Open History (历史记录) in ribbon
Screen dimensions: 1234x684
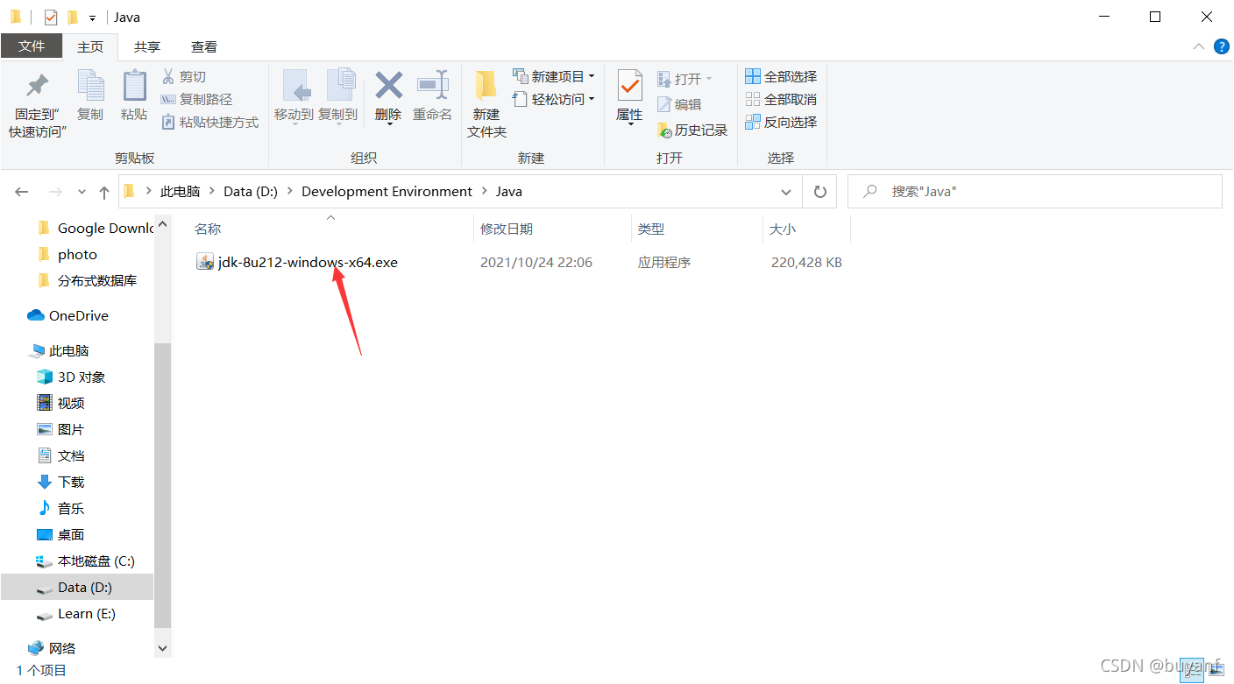(692, 130)
